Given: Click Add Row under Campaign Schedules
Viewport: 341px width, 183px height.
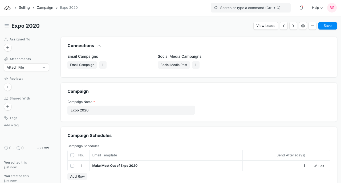Looking at the screenshot, I should 78,177.
